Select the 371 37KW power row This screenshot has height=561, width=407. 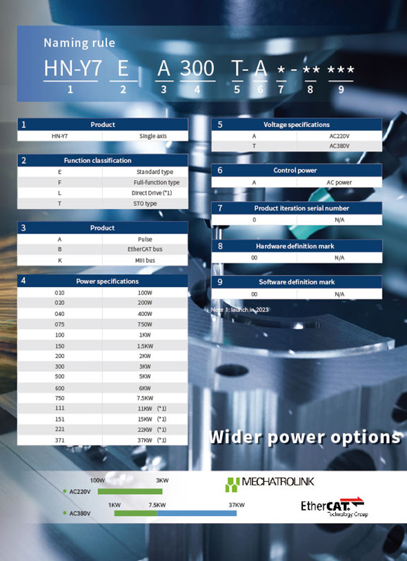pyautogui.click(x=103, y=440)
